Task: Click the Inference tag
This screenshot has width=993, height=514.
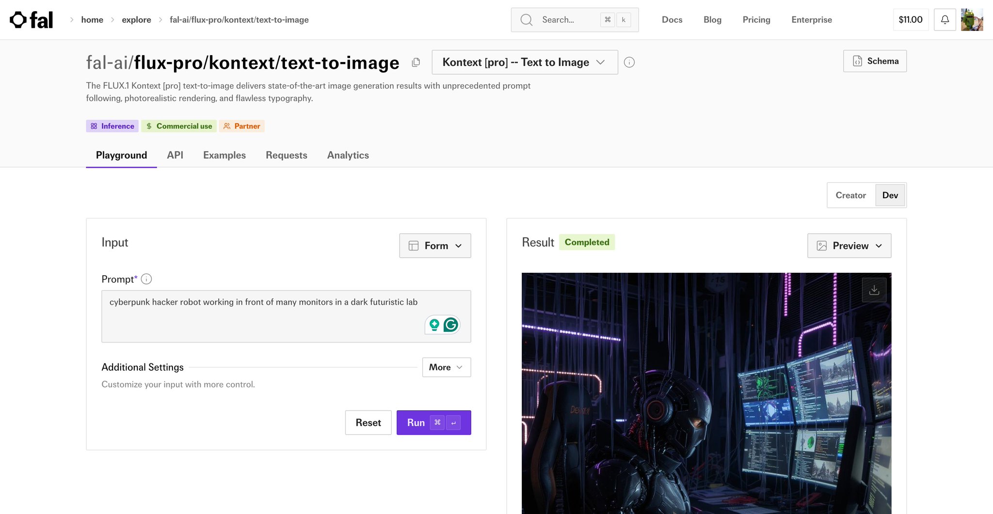Action: click(x=112, y=126)
